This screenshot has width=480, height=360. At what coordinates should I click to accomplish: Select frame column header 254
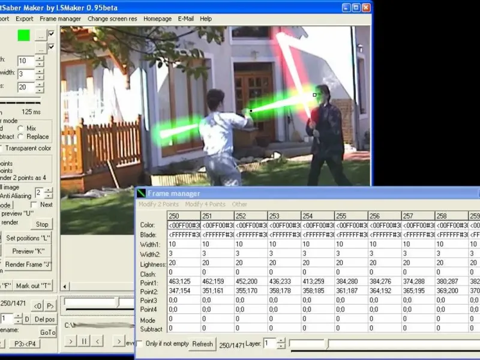click(317, 216)
